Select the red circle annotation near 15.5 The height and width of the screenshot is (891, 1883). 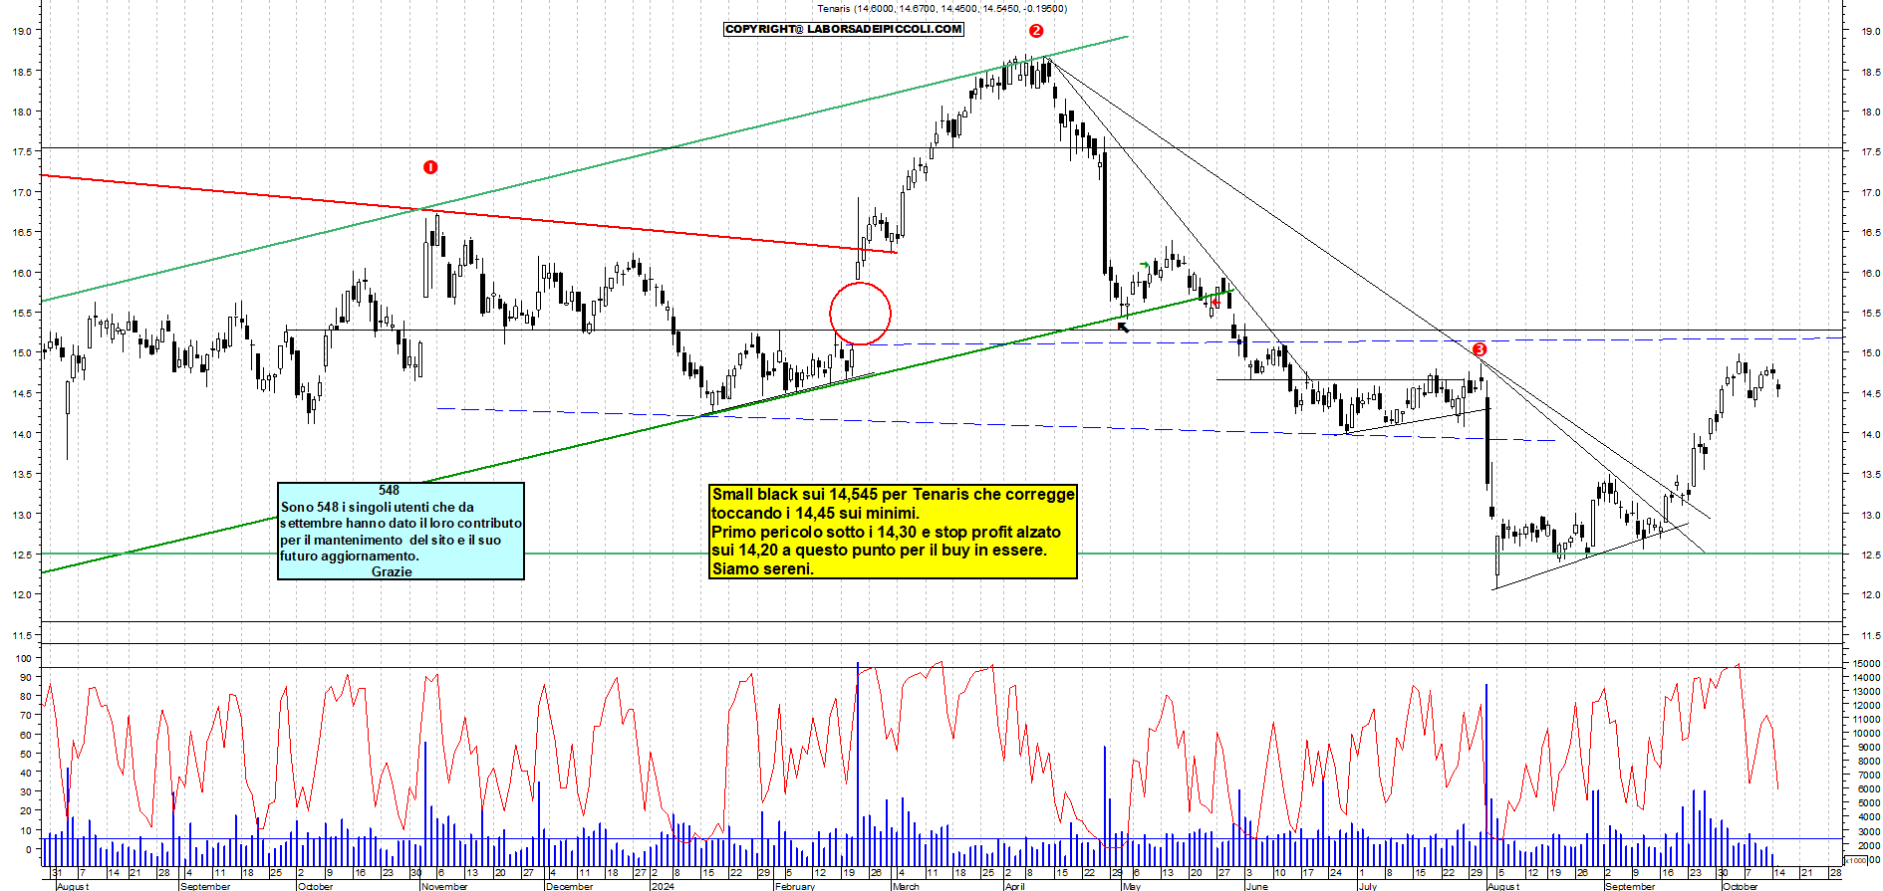[860, 314]
